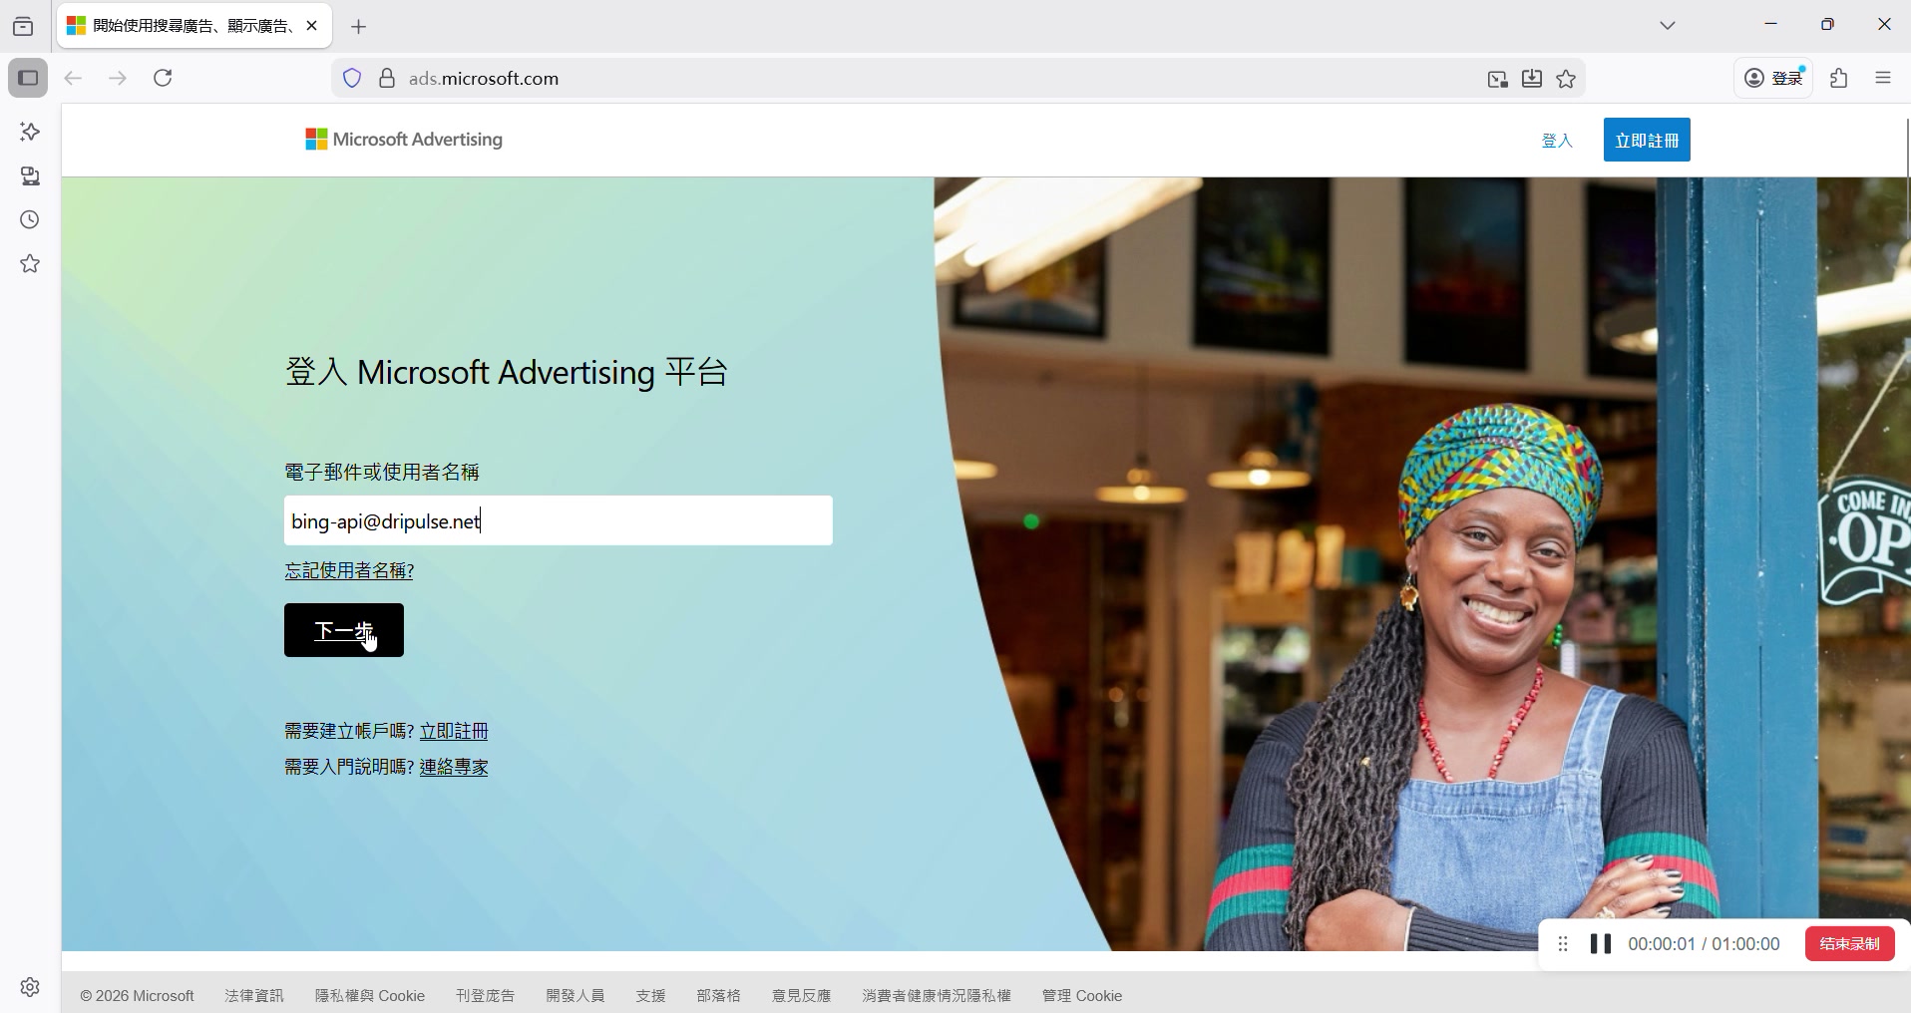Open the history clock sidebar icon
Image resolution: width=1911 pixels, height=1013 pixels.
[30, 220]
